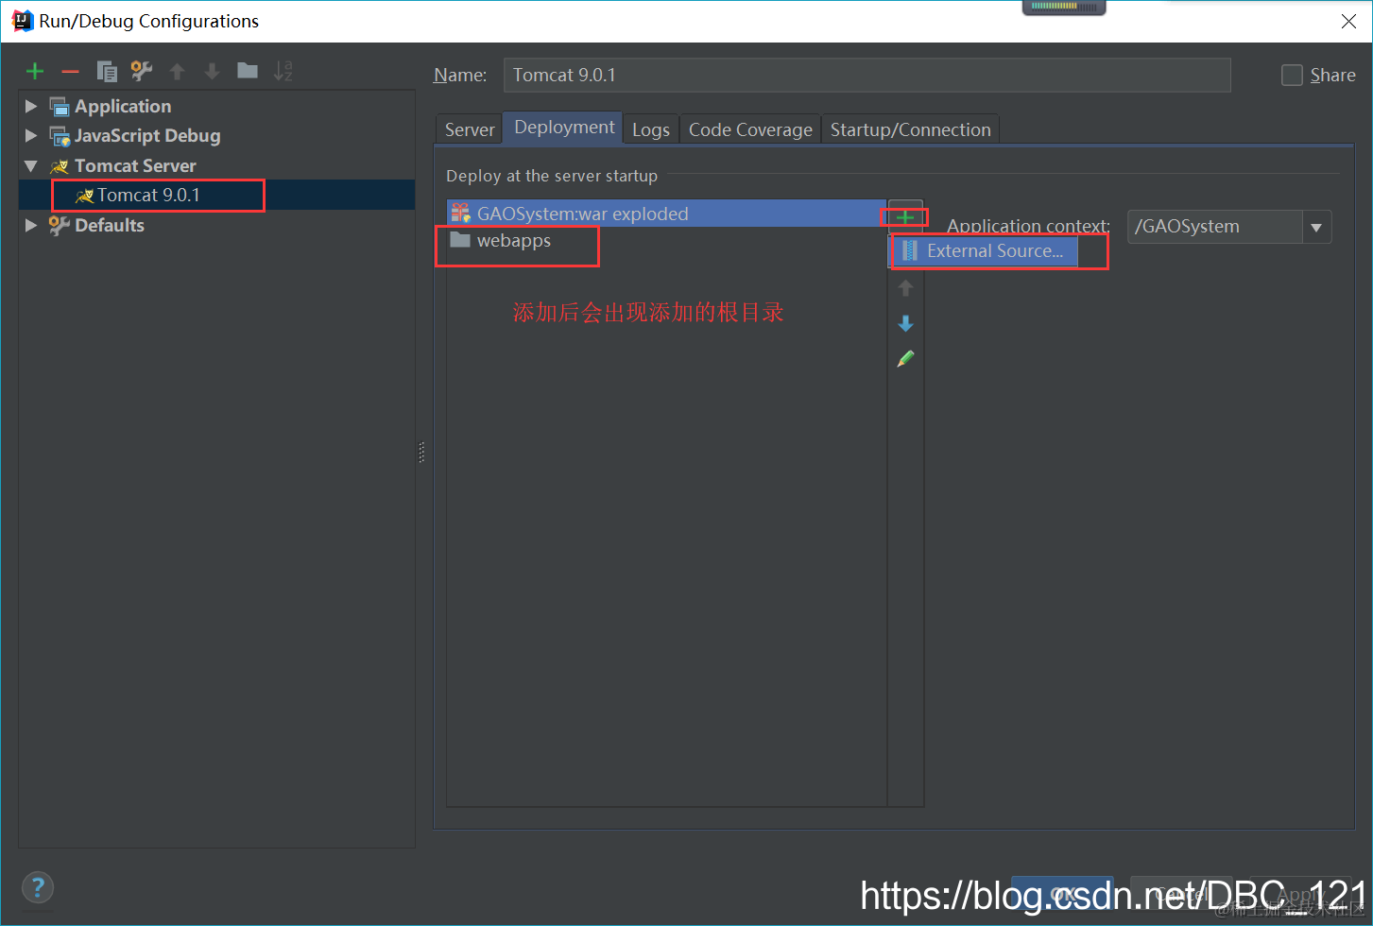Screen dimensions: 1373x926
Task: Select the JavaScript Debug item
Action: click(147, 135)
